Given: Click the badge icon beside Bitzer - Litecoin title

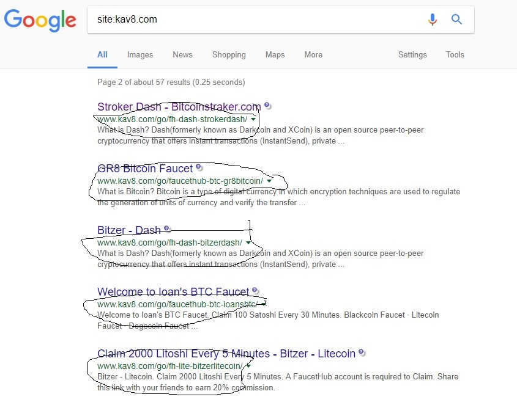Looking at the screenshot, I should point(362,352).
